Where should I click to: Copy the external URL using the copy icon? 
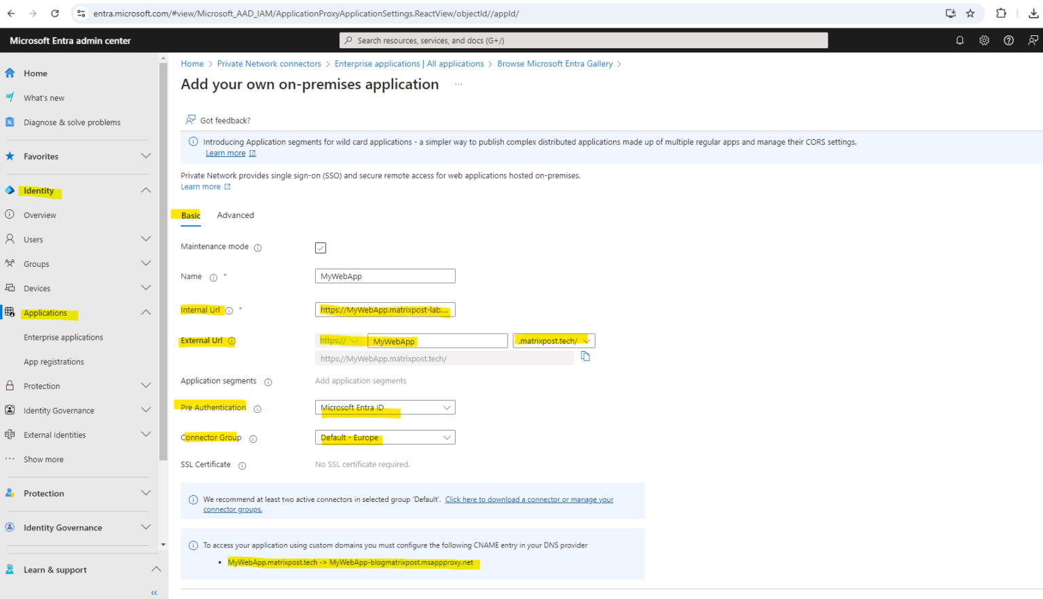pos(585,355)
